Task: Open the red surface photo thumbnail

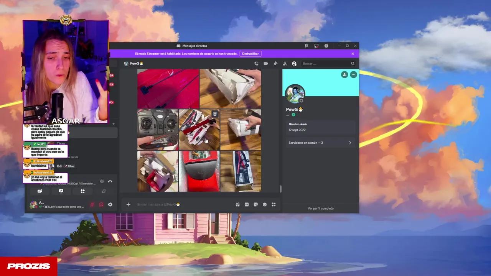Action: (168, 89)
